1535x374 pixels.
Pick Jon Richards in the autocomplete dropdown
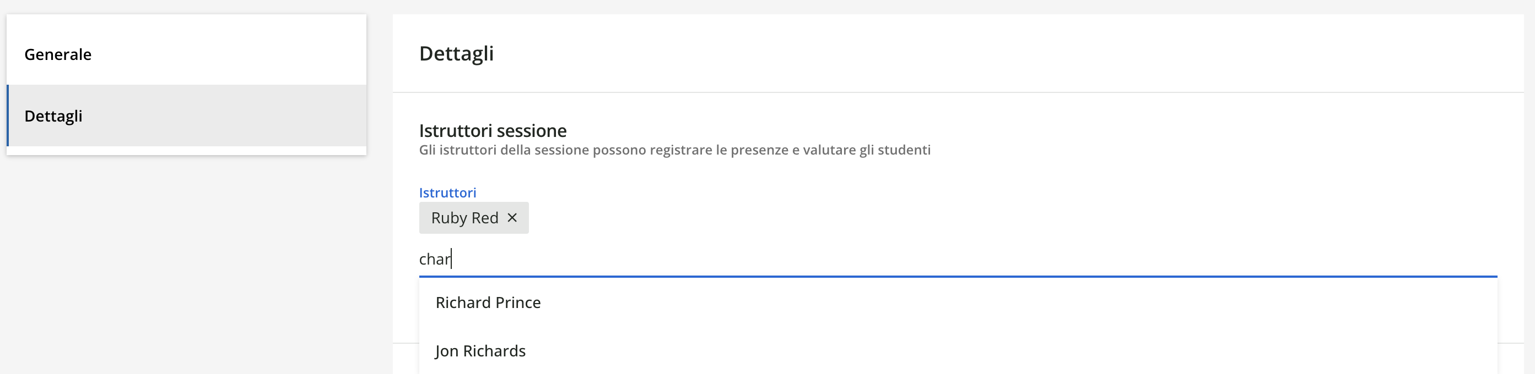coord(480,350)
